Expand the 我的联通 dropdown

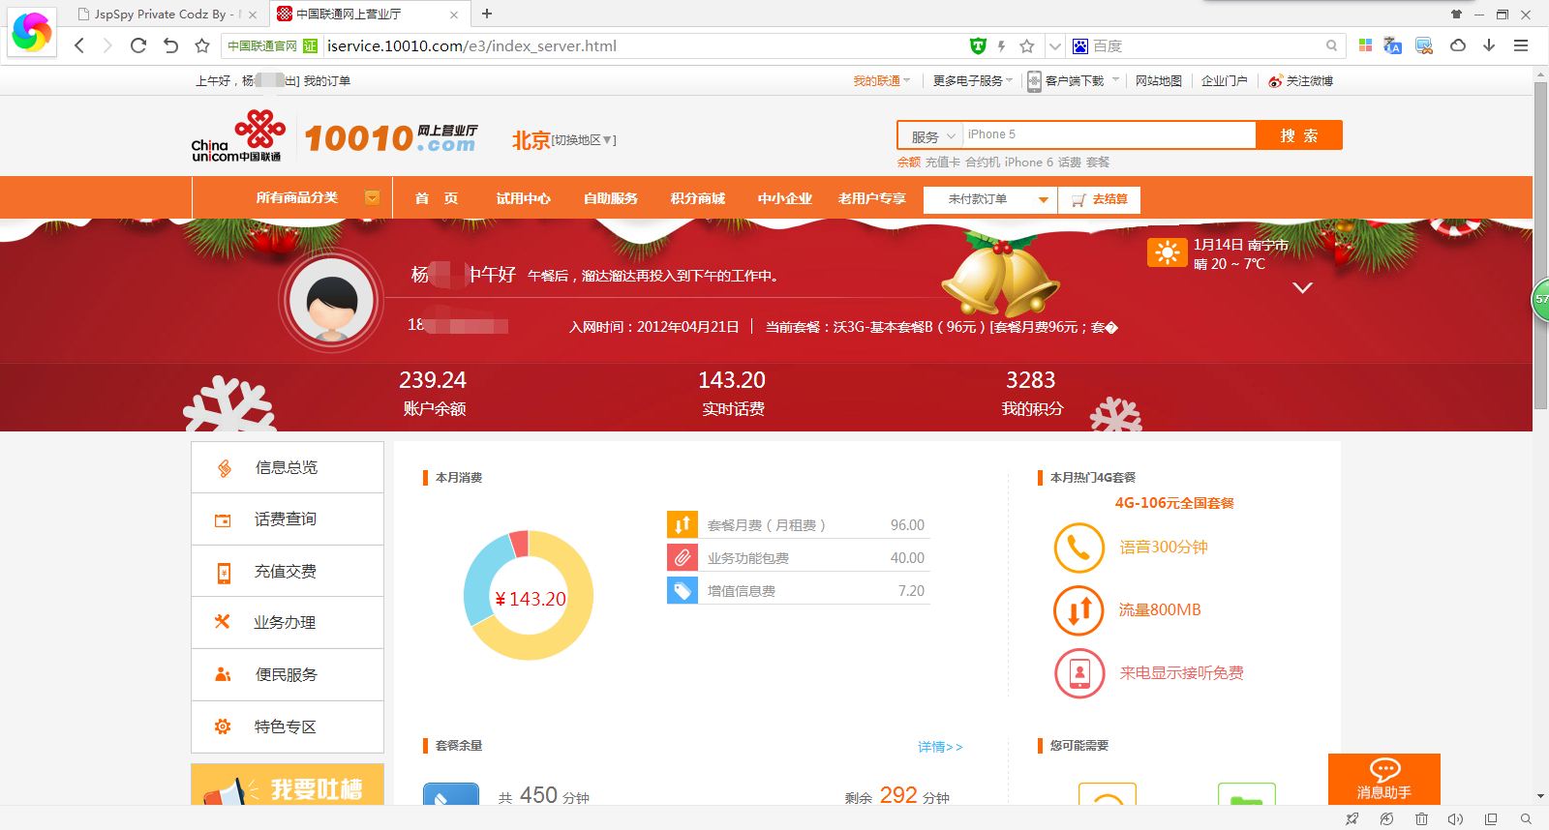pos(881,81)
